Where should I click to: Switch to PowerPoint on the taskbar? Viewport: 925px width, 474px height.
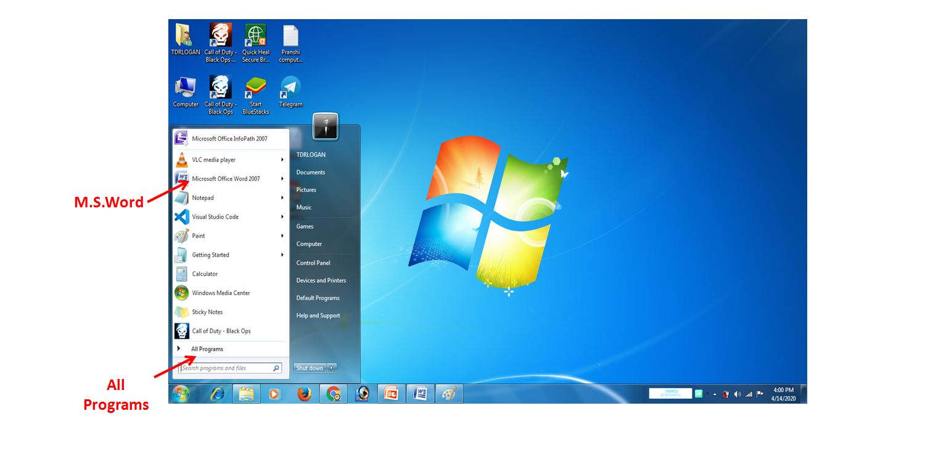click(392, 394)
